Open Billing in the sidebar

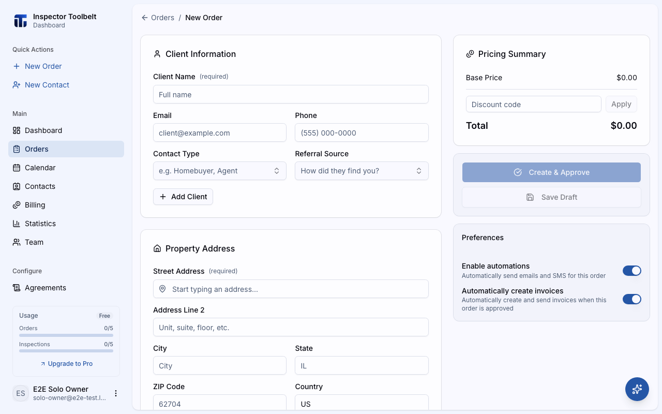pos(66,205)
